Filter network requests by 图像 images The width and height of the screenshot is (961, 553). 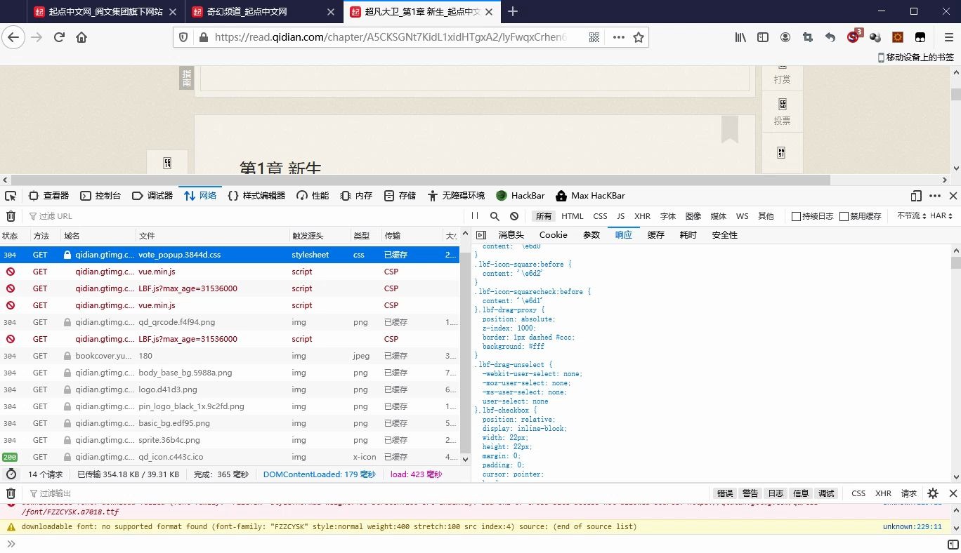pos(693,216)
